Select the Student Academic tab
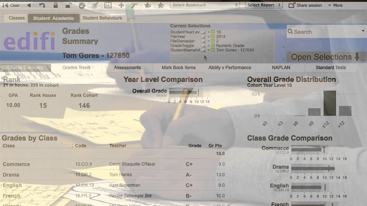 [54, 18]
